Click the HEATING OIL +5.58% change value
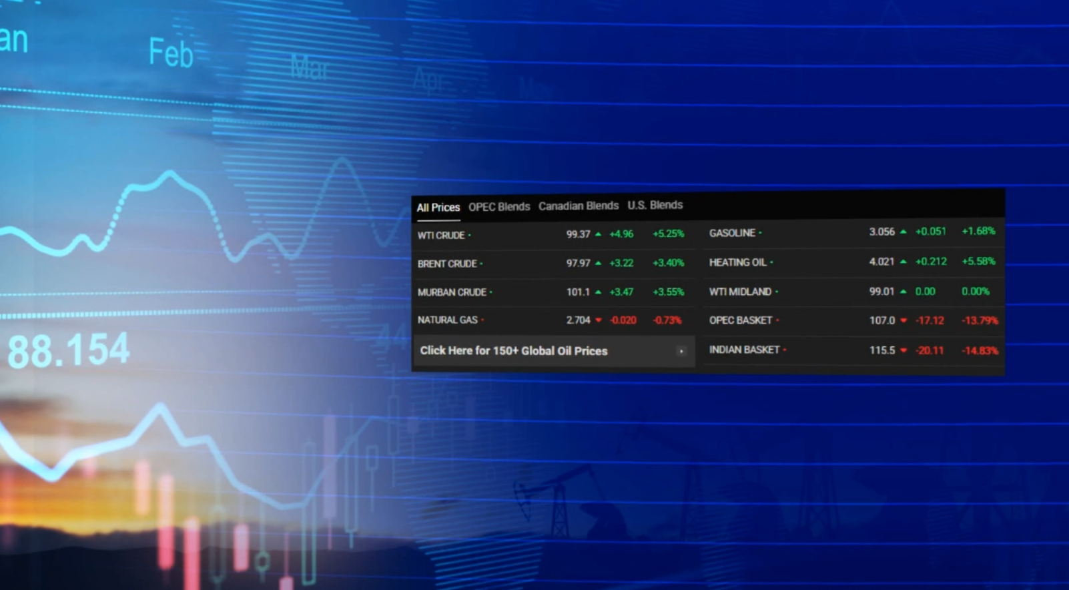This screenshot has width=1069, height=590. click(x=978, y=261)
